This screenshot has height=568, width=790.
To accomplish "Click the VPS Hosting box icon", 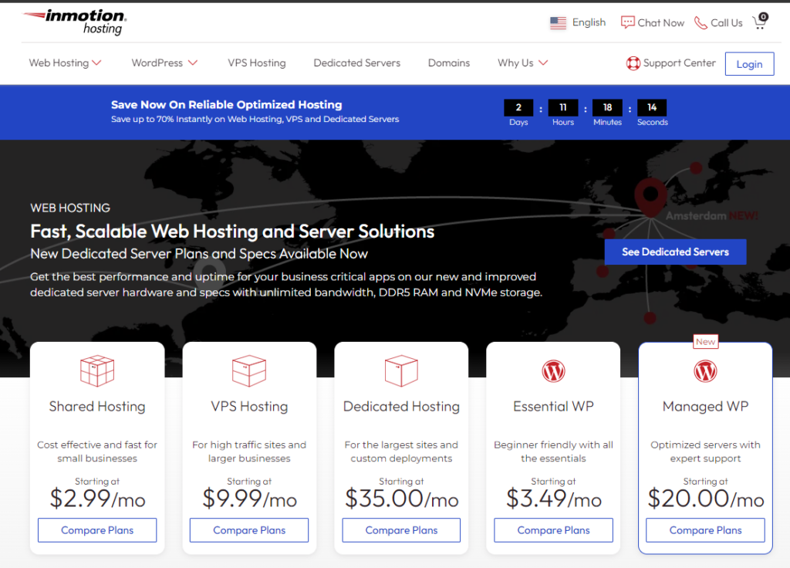I will [249, 371].
